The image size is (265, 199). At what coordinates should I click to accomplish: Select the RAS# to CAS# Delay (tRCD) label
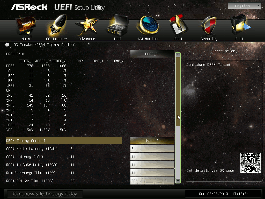[x=32, y=165]
